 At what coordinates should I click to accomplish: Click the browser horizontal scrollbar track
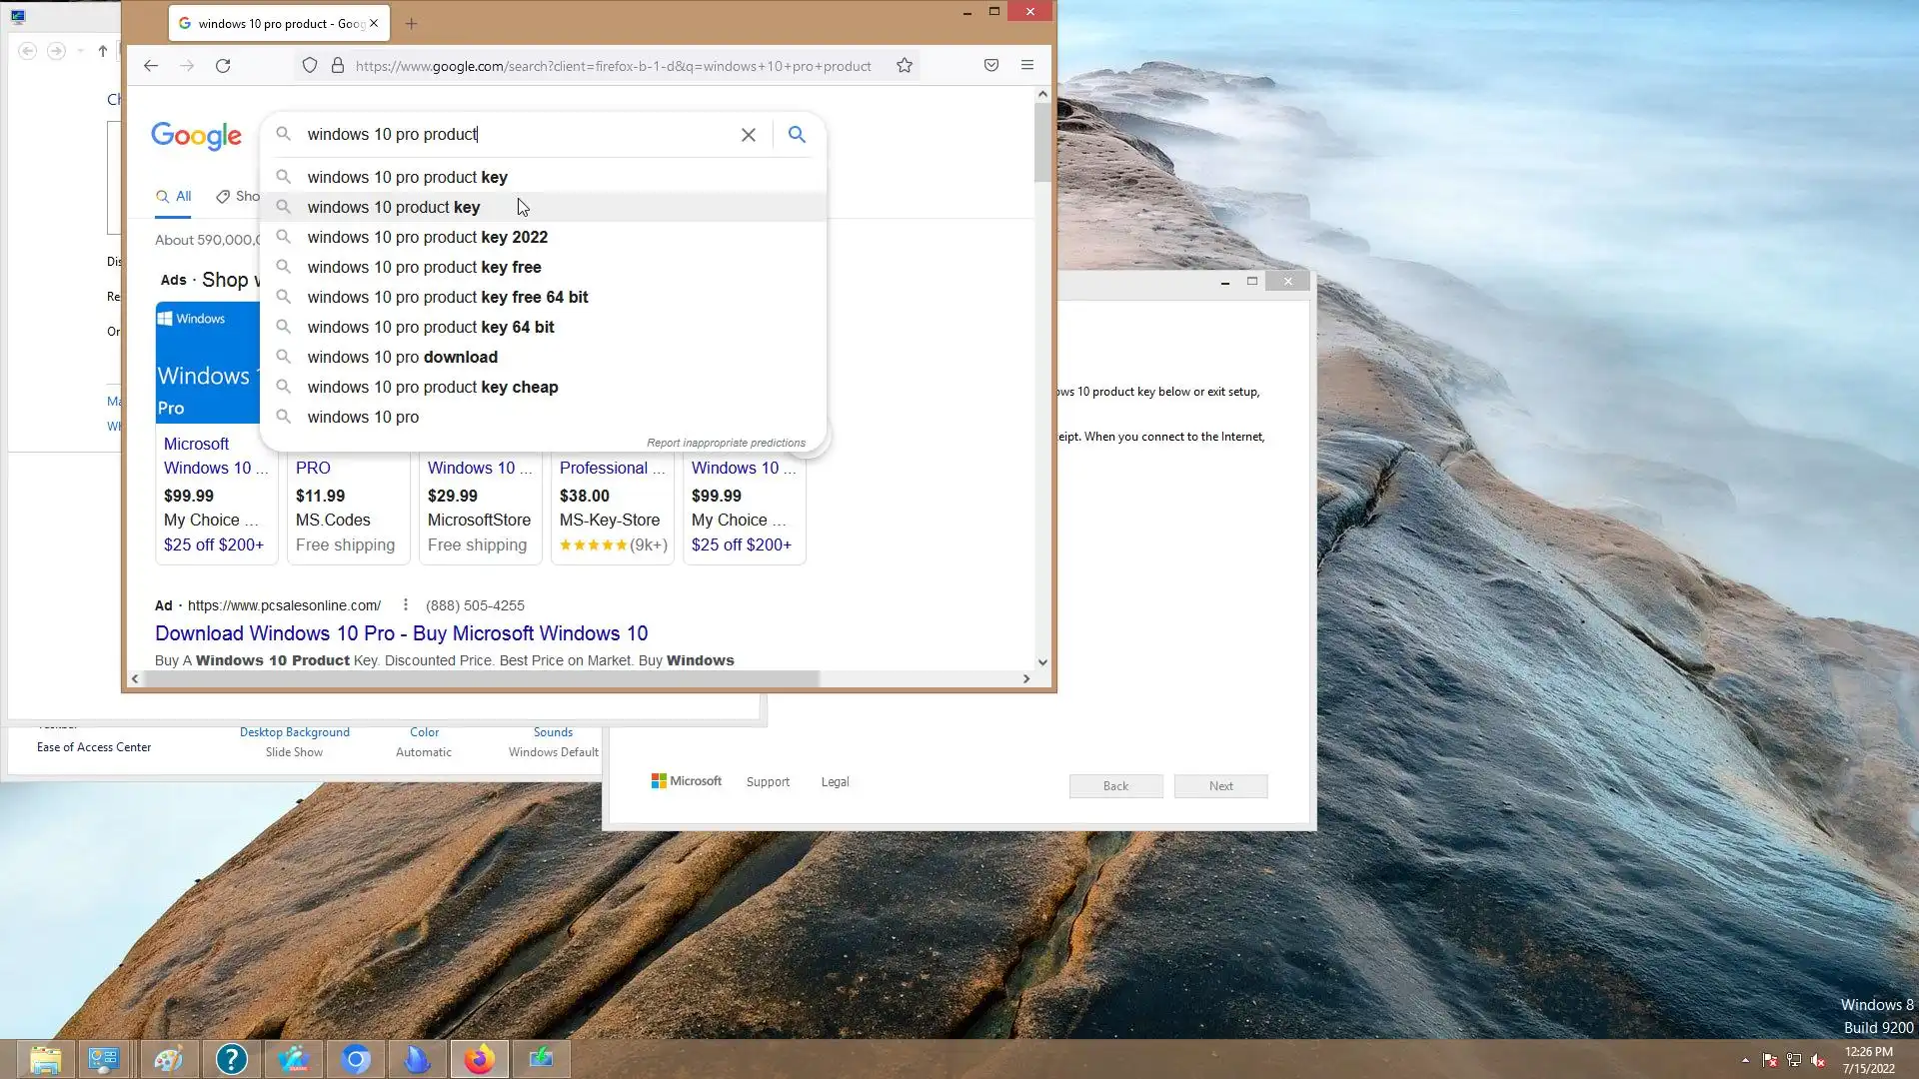920,679
